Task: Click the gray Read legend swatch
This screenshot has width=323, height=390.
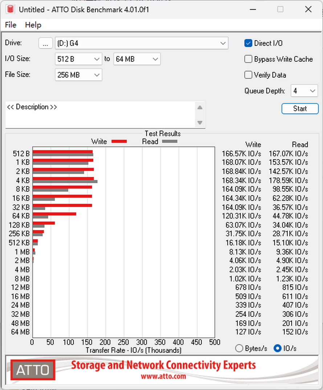Action: [169, 141]
